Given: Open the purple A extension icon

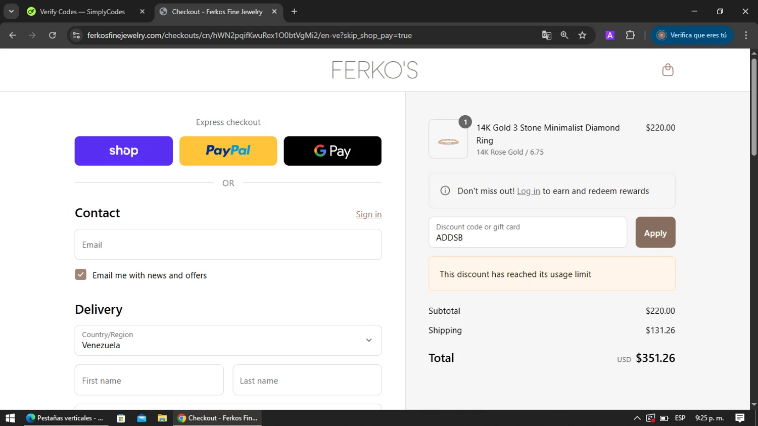Looking at the screenshot, I should pyautogui.click(x=610, y=35).
